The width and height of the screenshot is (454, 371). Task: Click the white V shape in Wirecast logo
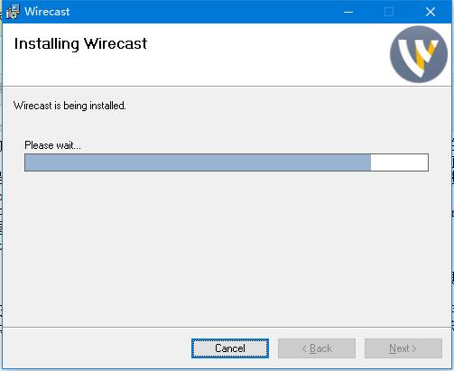pyautogui.click(x=413, y=57)
